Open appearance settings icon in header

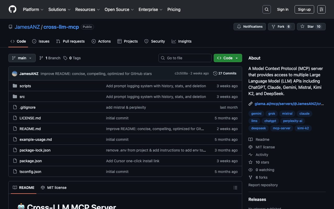321,9
